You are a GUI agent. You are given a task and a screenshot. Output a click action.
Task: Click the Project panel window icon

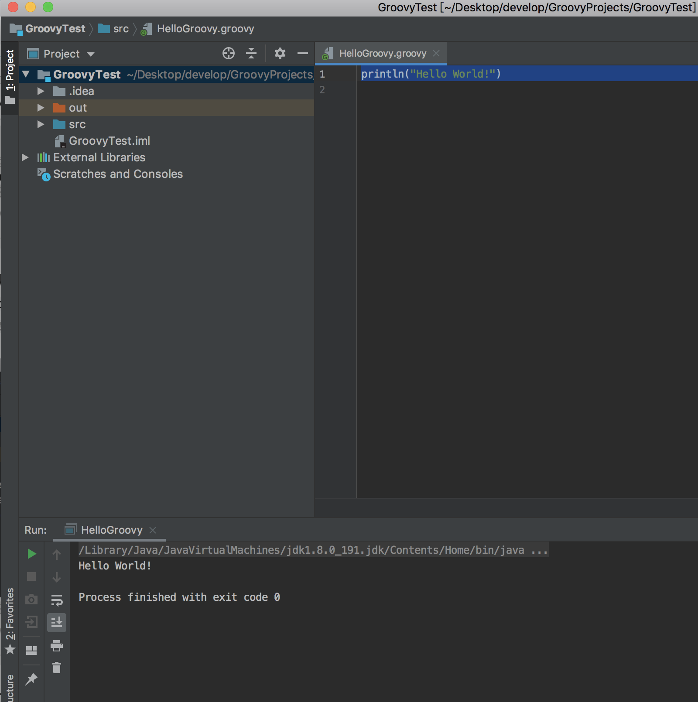[x=33, y=54]
